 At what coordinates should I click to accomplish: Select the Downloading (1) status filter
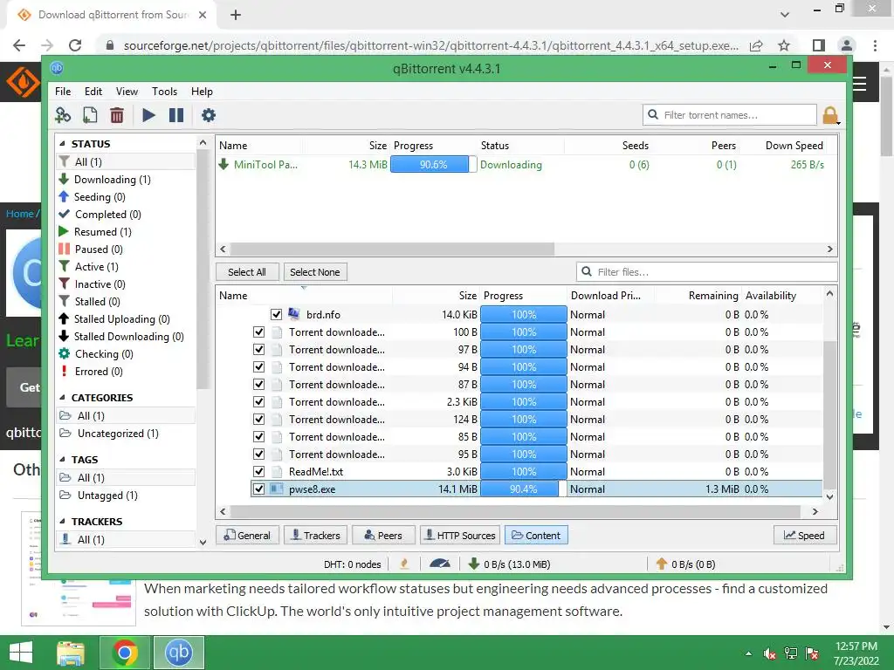tap(112, 180)
